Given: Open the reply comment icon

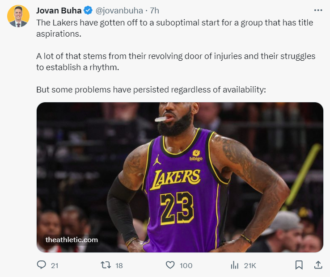Looking at the screenshot, I should point(42,265).
